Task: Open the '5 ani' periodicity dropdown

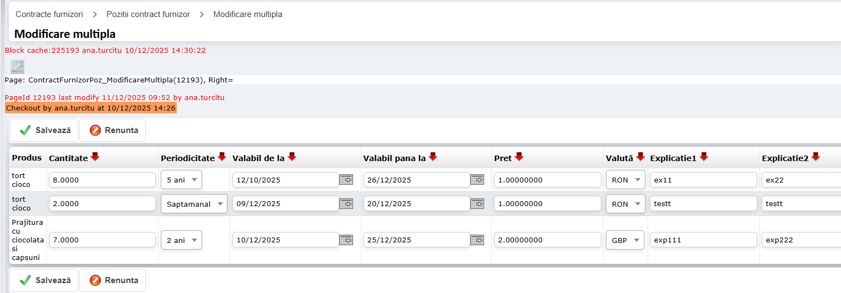Action: click(x=181, y=180)
